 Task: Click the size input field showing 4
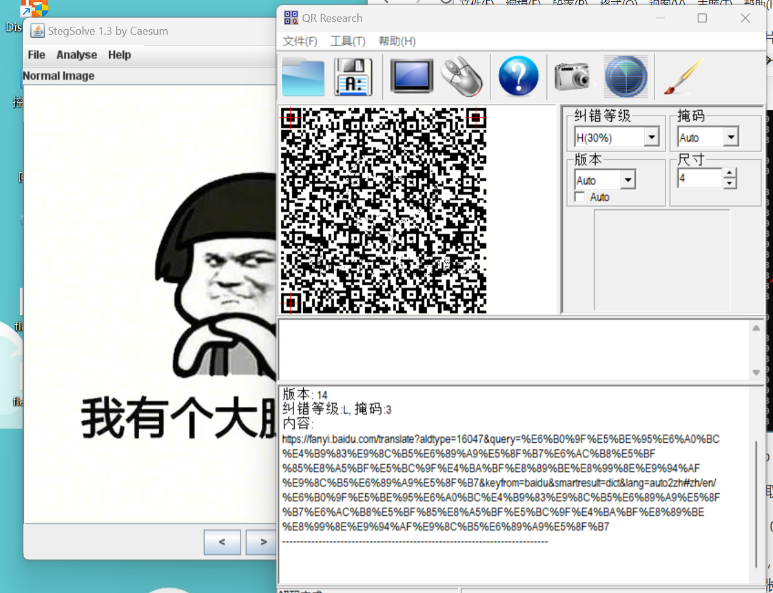700,178
